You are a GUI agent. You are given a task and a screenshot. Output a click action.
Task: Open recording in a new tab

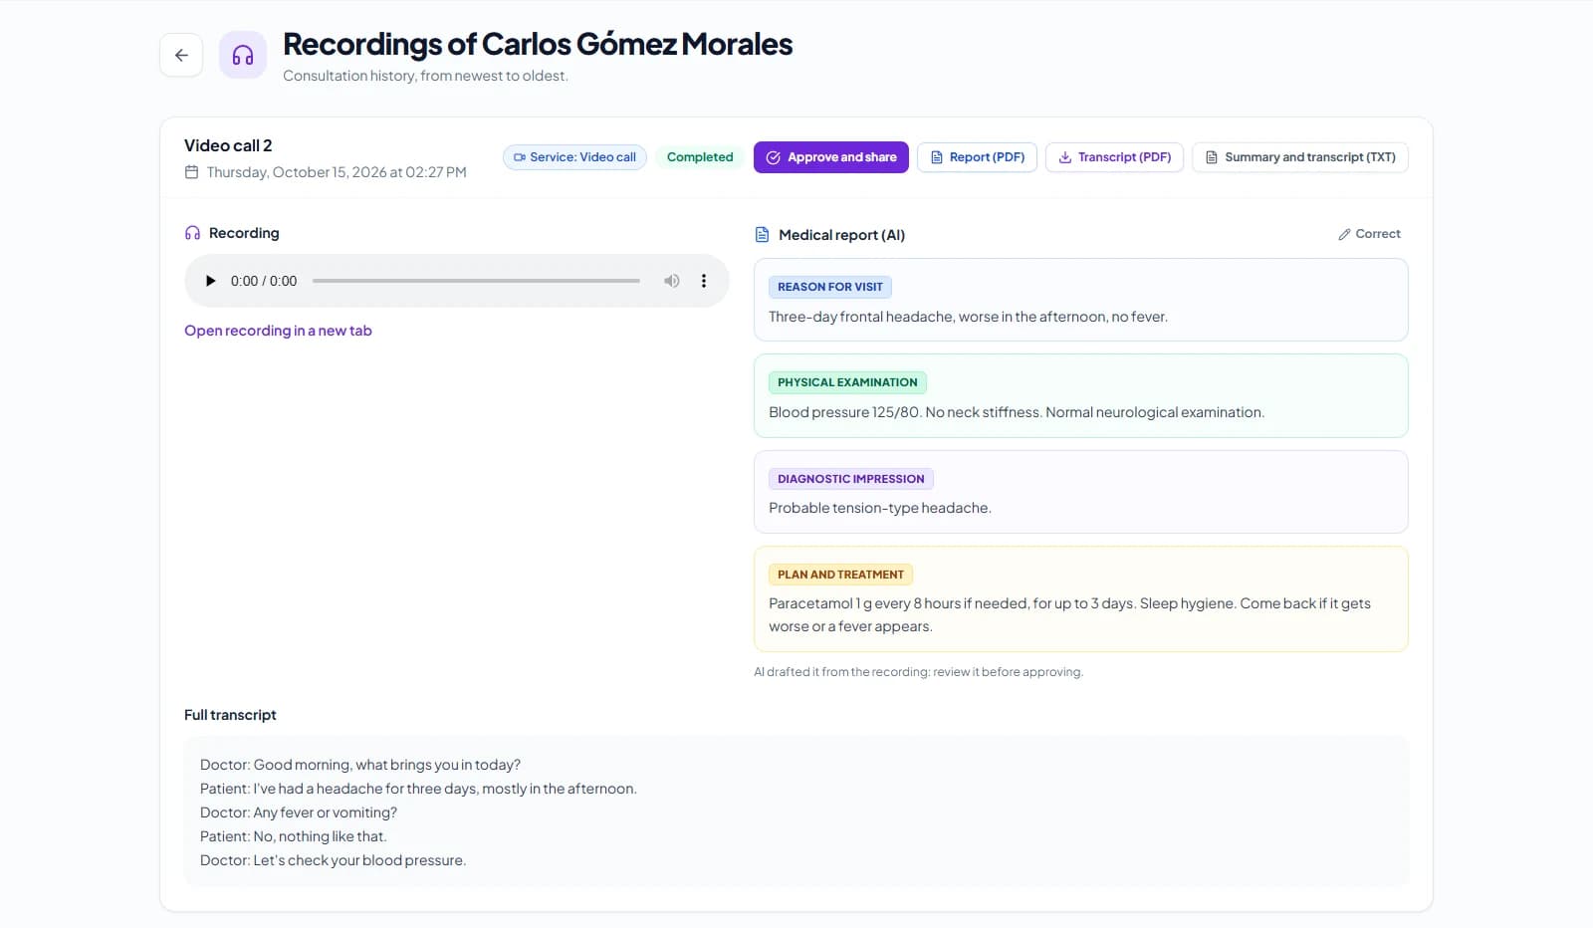[x=278, y=331]
